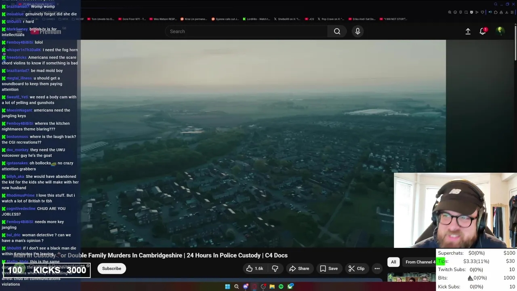Screen dimensions: 517x291
Task: Click the send/flow arrow icon in toolbar
Action: coord(477,12)
